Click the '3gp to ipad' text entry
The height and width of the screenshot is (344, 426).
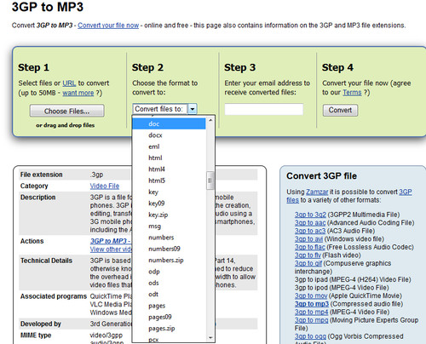click(x=353, y=279)
